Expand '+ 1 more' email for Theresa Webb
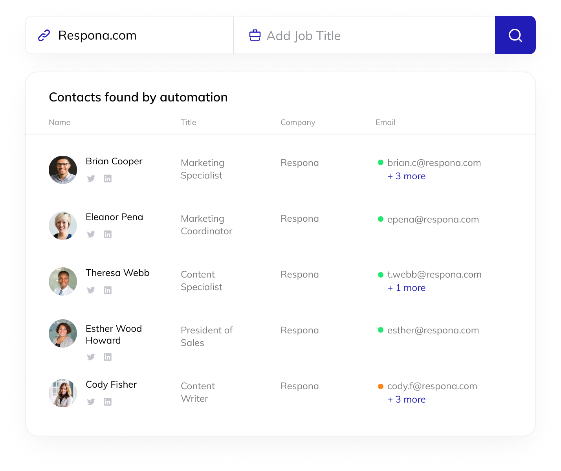Viewport: 561px width, 471px height. coord(406,288)
